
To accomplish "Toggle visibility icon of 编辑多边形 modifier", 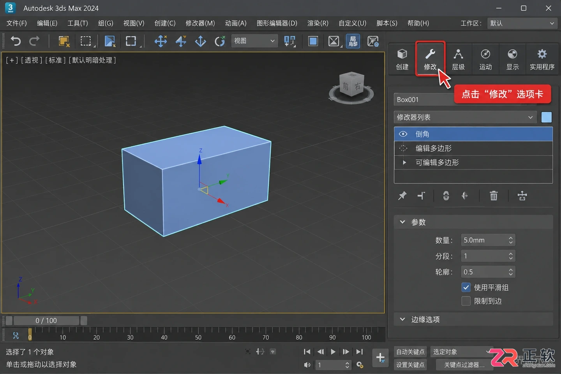I will [403, 148].
